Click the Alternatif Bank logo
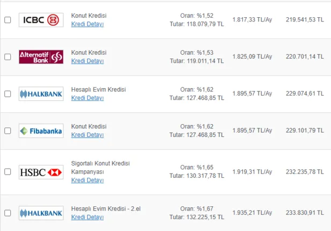The height and width of the screenshot is (231, 331). [41, 56]
